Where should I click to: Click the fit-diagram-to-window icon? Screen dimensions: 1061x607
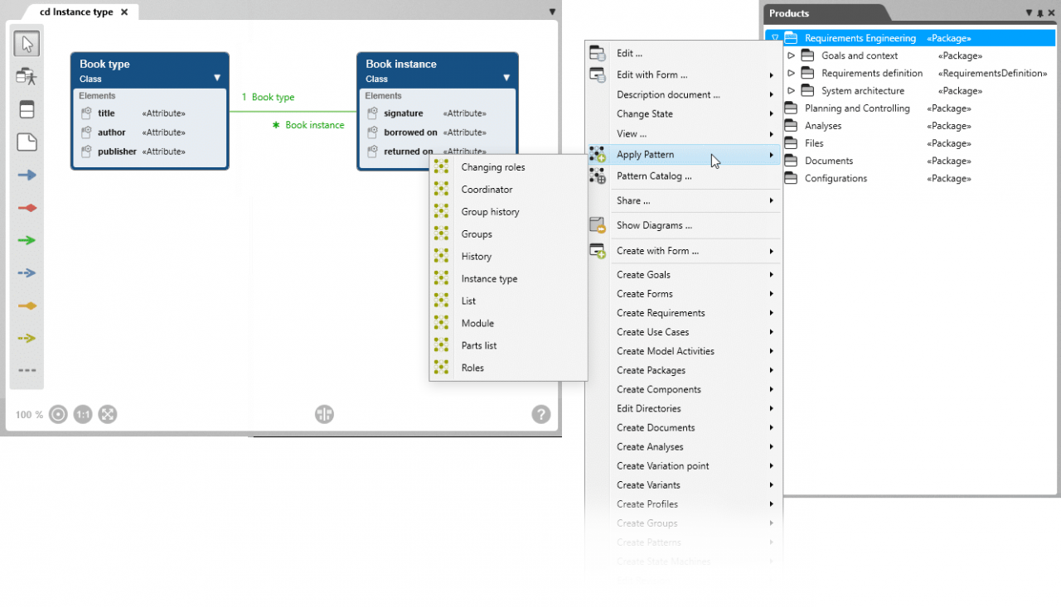(x=108, y=414)
